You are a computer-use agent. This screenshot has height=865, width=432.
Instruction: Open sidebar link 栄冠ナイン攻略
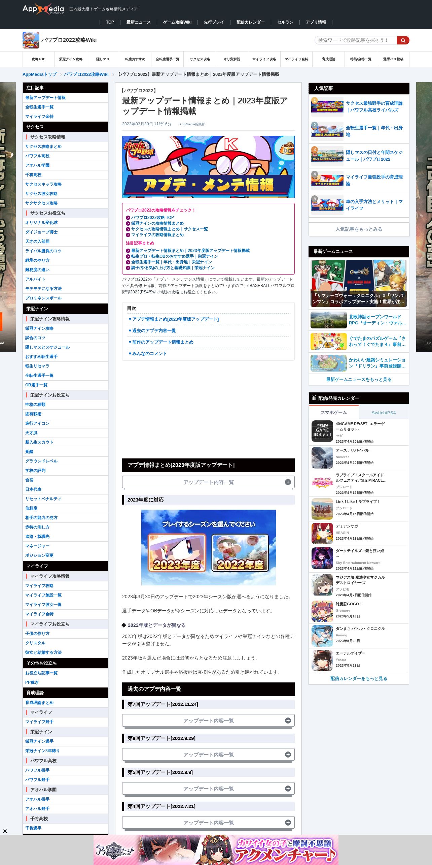[x=39, y=328]
